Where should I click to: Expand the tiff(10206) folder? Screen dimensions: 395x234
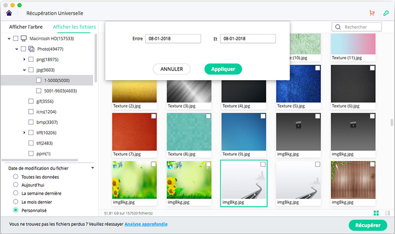coord(24,133)
